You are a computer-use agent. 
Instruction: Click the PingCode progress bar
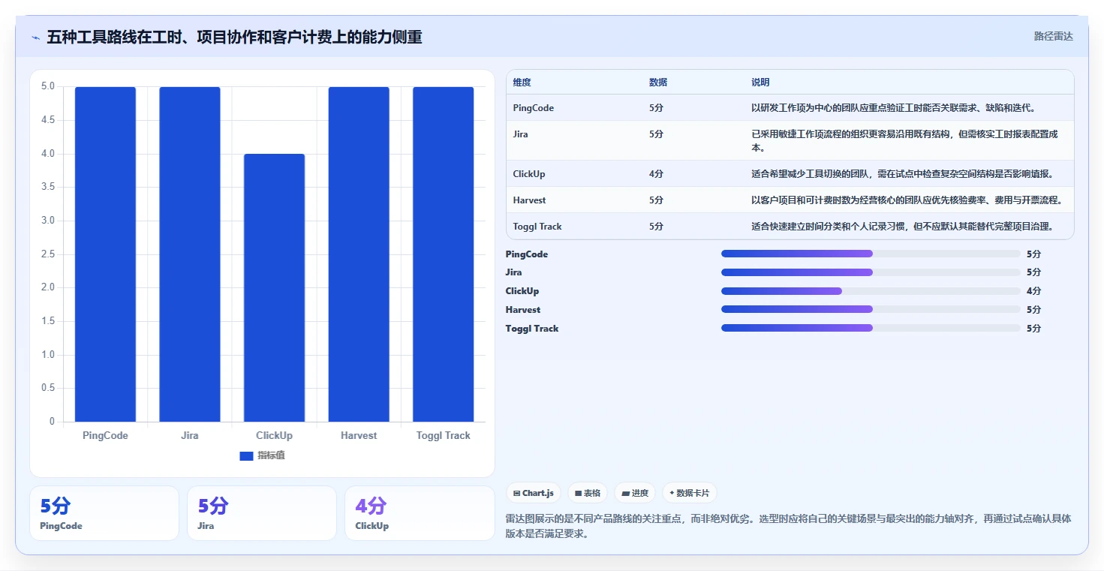[871, 254]
